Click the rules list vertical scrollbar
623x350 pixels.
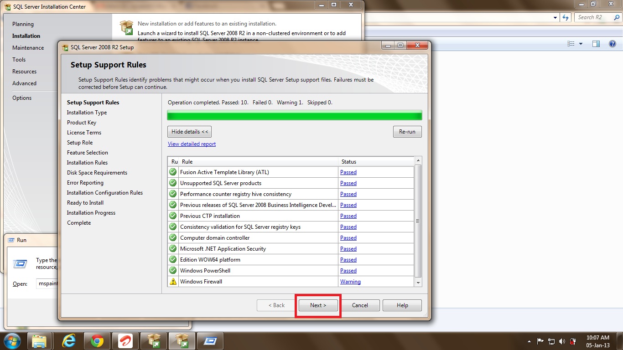point(418,221)
